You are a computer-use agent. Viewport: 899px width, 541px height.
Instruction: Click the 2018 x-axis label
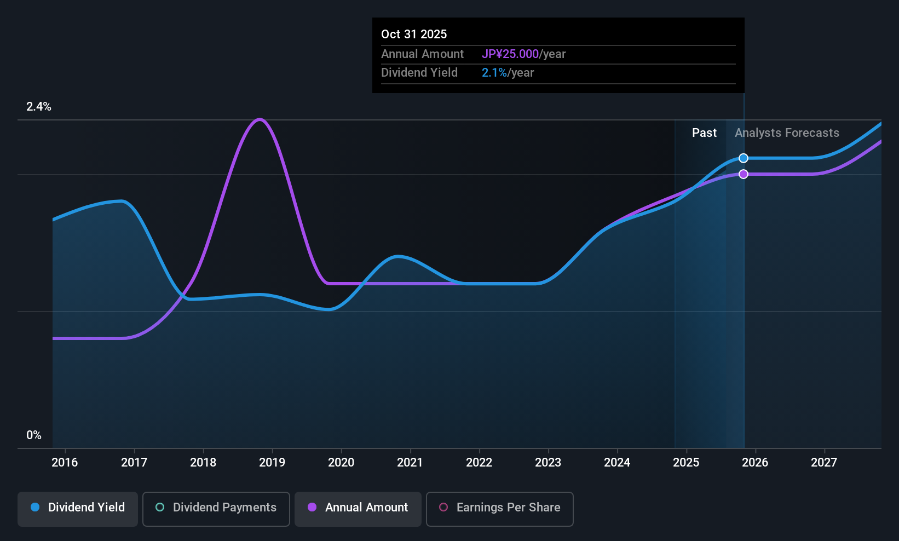pyautogui.click(x=203, y=463)
